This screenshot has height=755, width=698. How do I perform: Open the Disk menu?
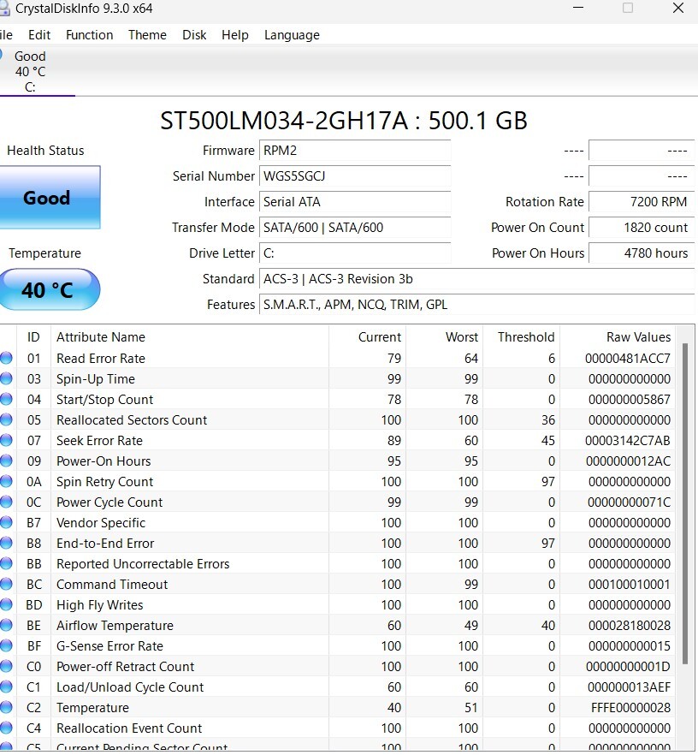coord(194,35)
